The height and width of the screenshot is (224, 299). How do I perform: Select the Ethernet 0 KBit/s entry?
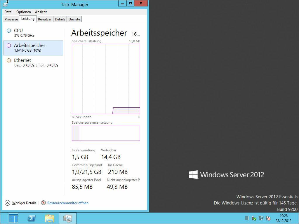(33, 63)
